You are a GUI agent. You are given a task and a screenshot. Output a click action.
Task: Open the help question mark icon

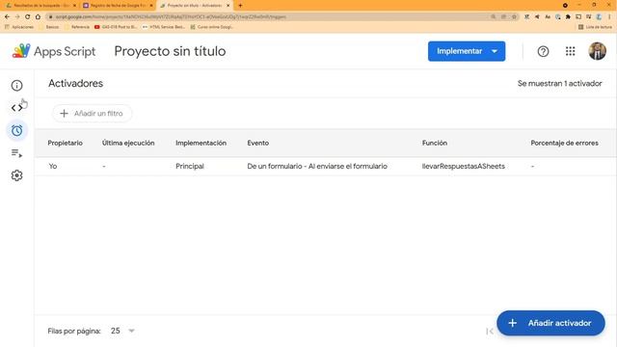coord(543,51)
